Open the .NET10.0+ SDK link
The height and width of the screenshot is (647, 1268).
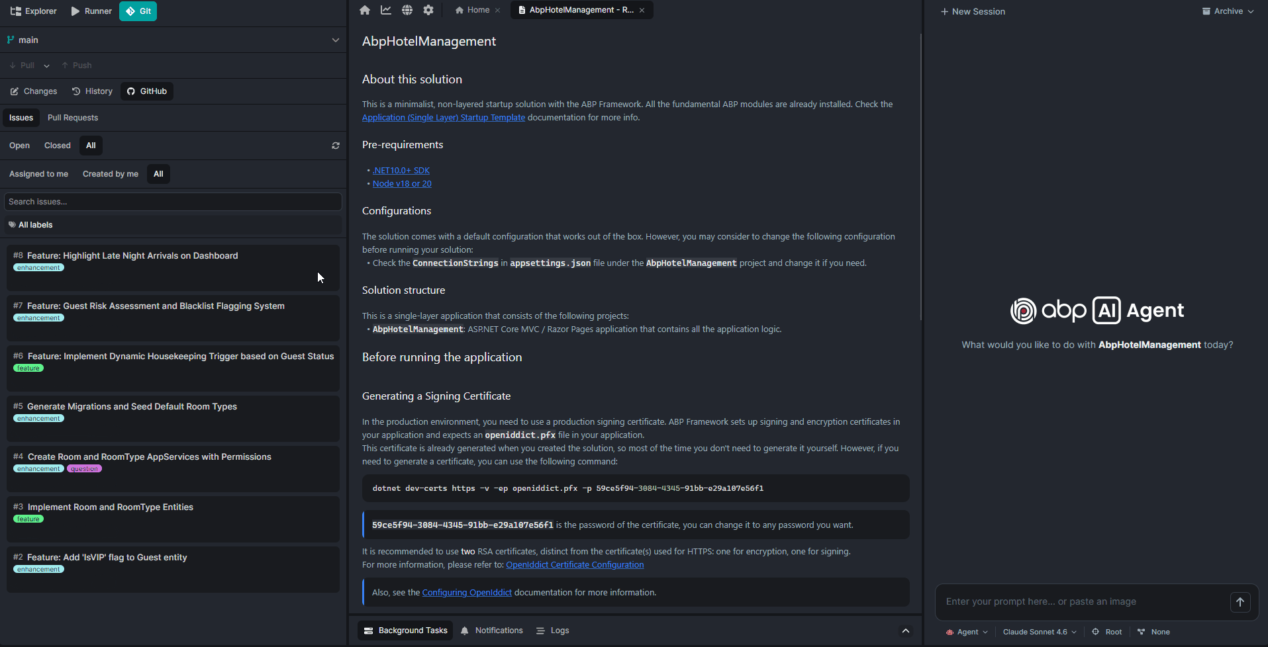click(401, 171)
